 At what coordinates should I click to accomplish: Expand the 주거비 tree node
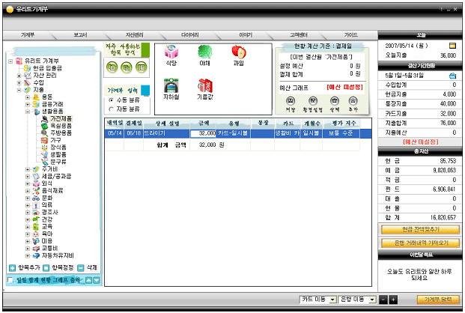28,168
